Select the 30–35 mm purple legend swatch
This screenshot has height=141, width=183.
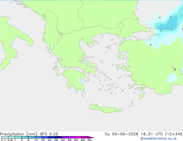tap(65, 137)
